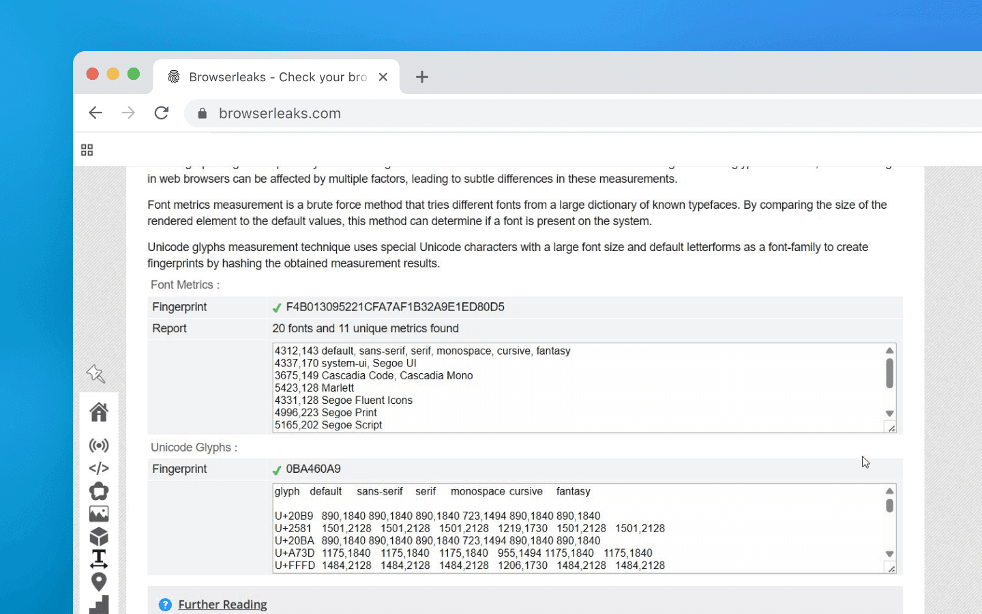Click the 'Segoe Fluent Icons' line
This screenshot has width=982, height=614.
344,400
